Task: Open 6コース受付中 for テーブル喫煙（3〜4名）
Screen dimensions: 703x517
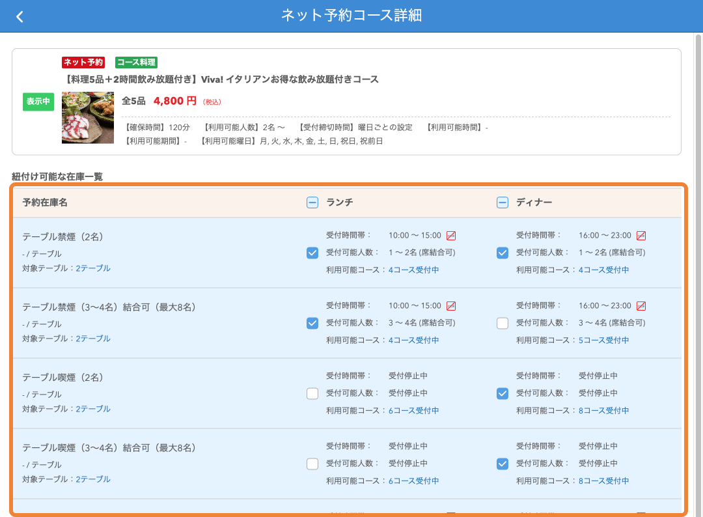Action: pos(413,481)
